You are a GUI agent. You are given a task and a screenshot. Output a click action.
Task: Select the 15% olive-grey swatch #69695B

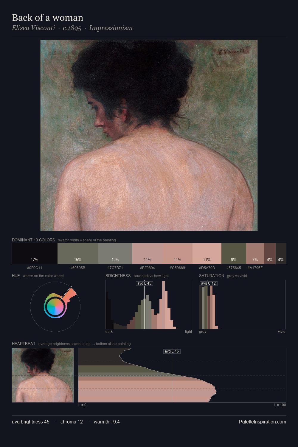[x=78, y=254]
